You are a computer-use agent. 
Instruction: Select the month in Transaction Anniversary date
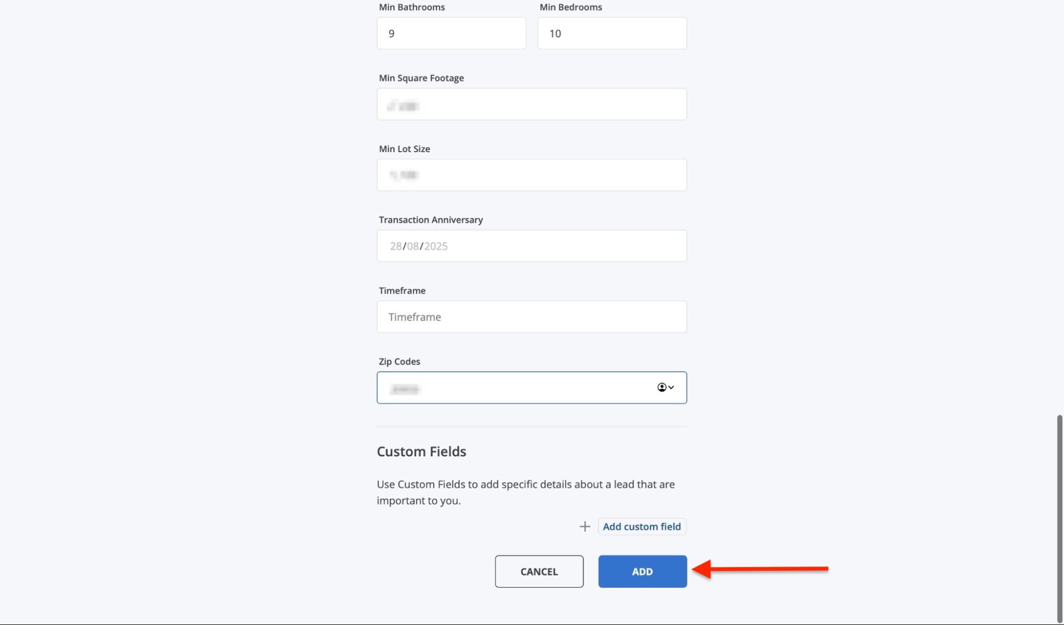coord(413,246)
